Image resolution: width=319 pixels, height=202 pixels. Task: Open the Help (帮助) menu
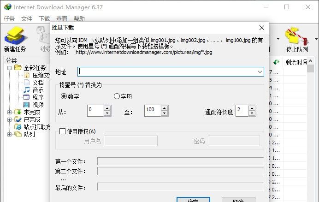point(79,19)
